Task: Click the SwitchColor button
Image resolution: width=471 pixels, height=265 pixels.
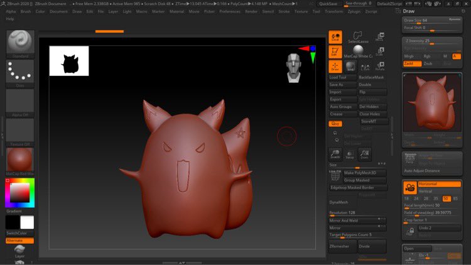Action: coord(20,233)
